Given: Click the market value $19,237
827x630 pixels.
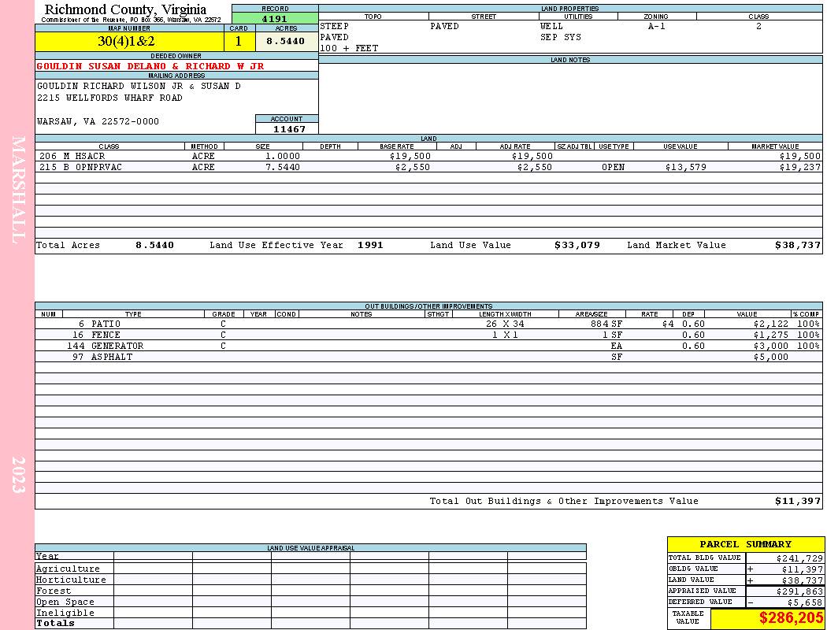Looking at the screenshot, I should coord(800,167).
